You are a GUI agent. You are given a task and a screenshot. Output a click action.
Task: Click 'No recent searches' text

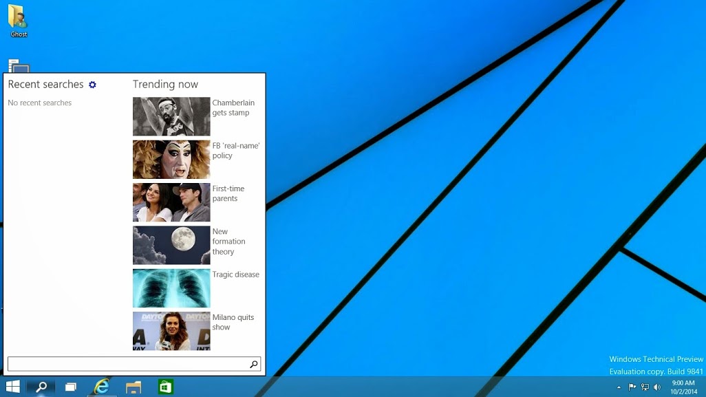(x=40, y=103)
